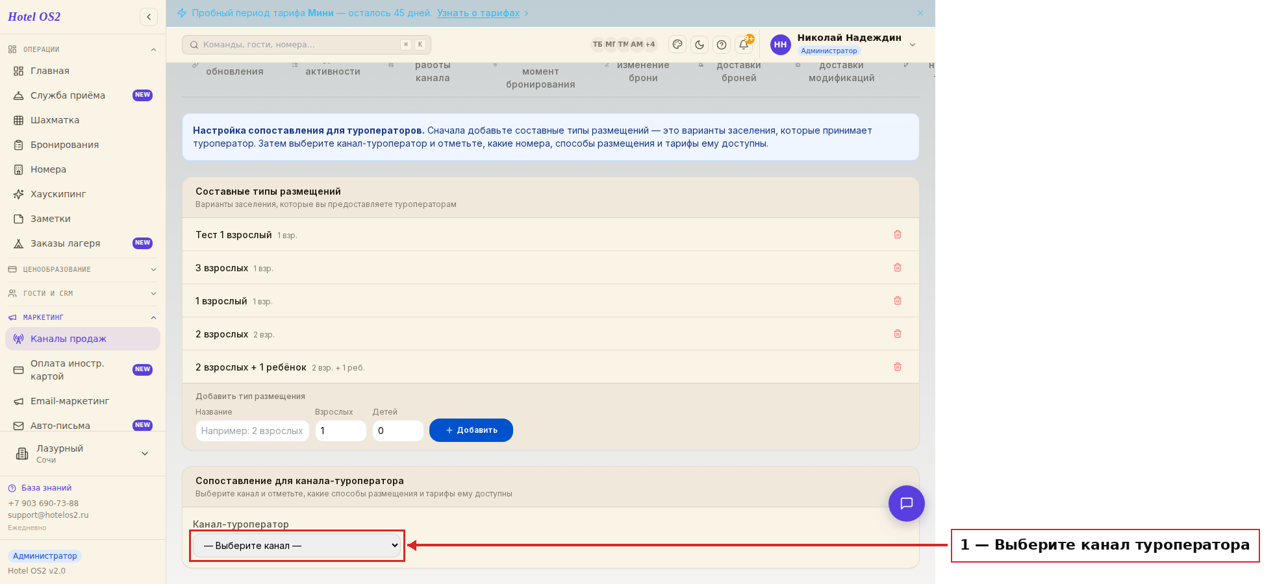Open the color theme palette icon
Image resolution: width=1275 pixels, height=584 pixels.
click(677, 44)
